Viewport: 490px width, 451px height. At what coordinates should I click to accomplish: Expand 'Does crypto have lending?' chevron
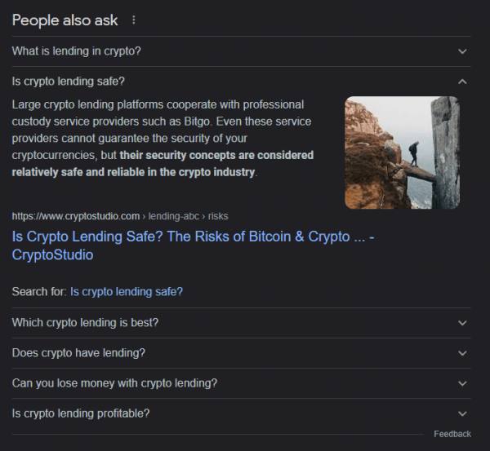point(462,353)
